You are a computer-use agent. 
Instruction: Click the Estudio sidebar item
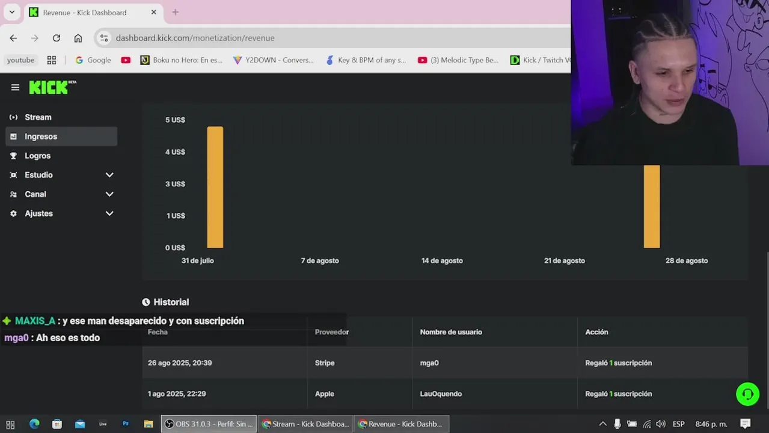pyautogui.click(x=38, y=175)
